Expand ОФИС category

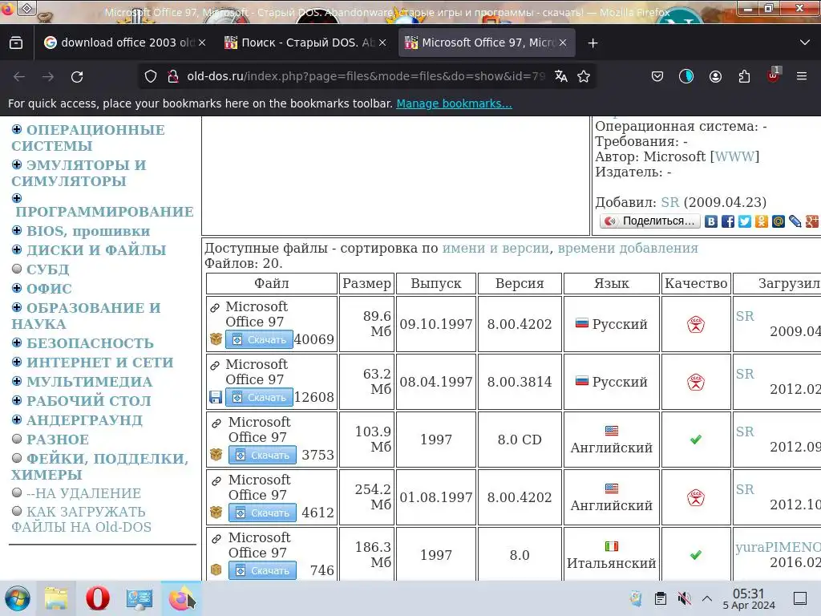pos(17,288)
